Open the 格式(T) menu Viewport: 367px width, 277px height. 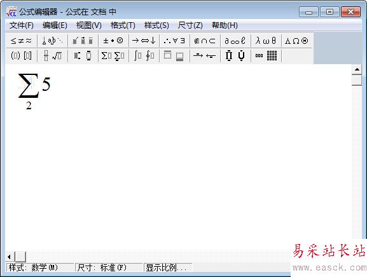coord(123,25)
